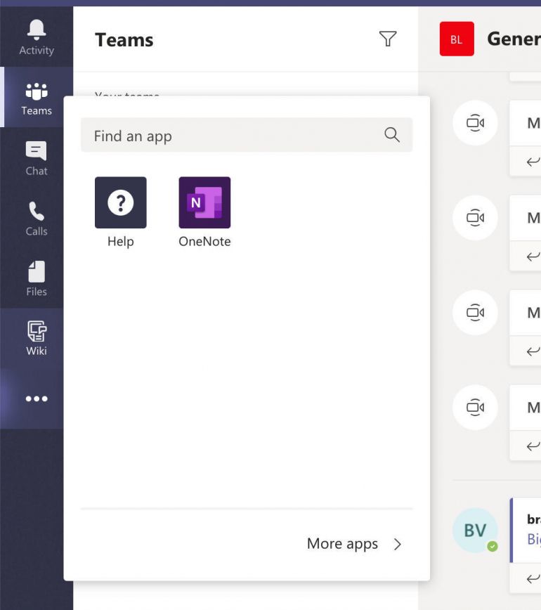Screen dimensions: 541x610
Task: Show more installed apps via the ellipsis
Action: (x=36, y=398)
